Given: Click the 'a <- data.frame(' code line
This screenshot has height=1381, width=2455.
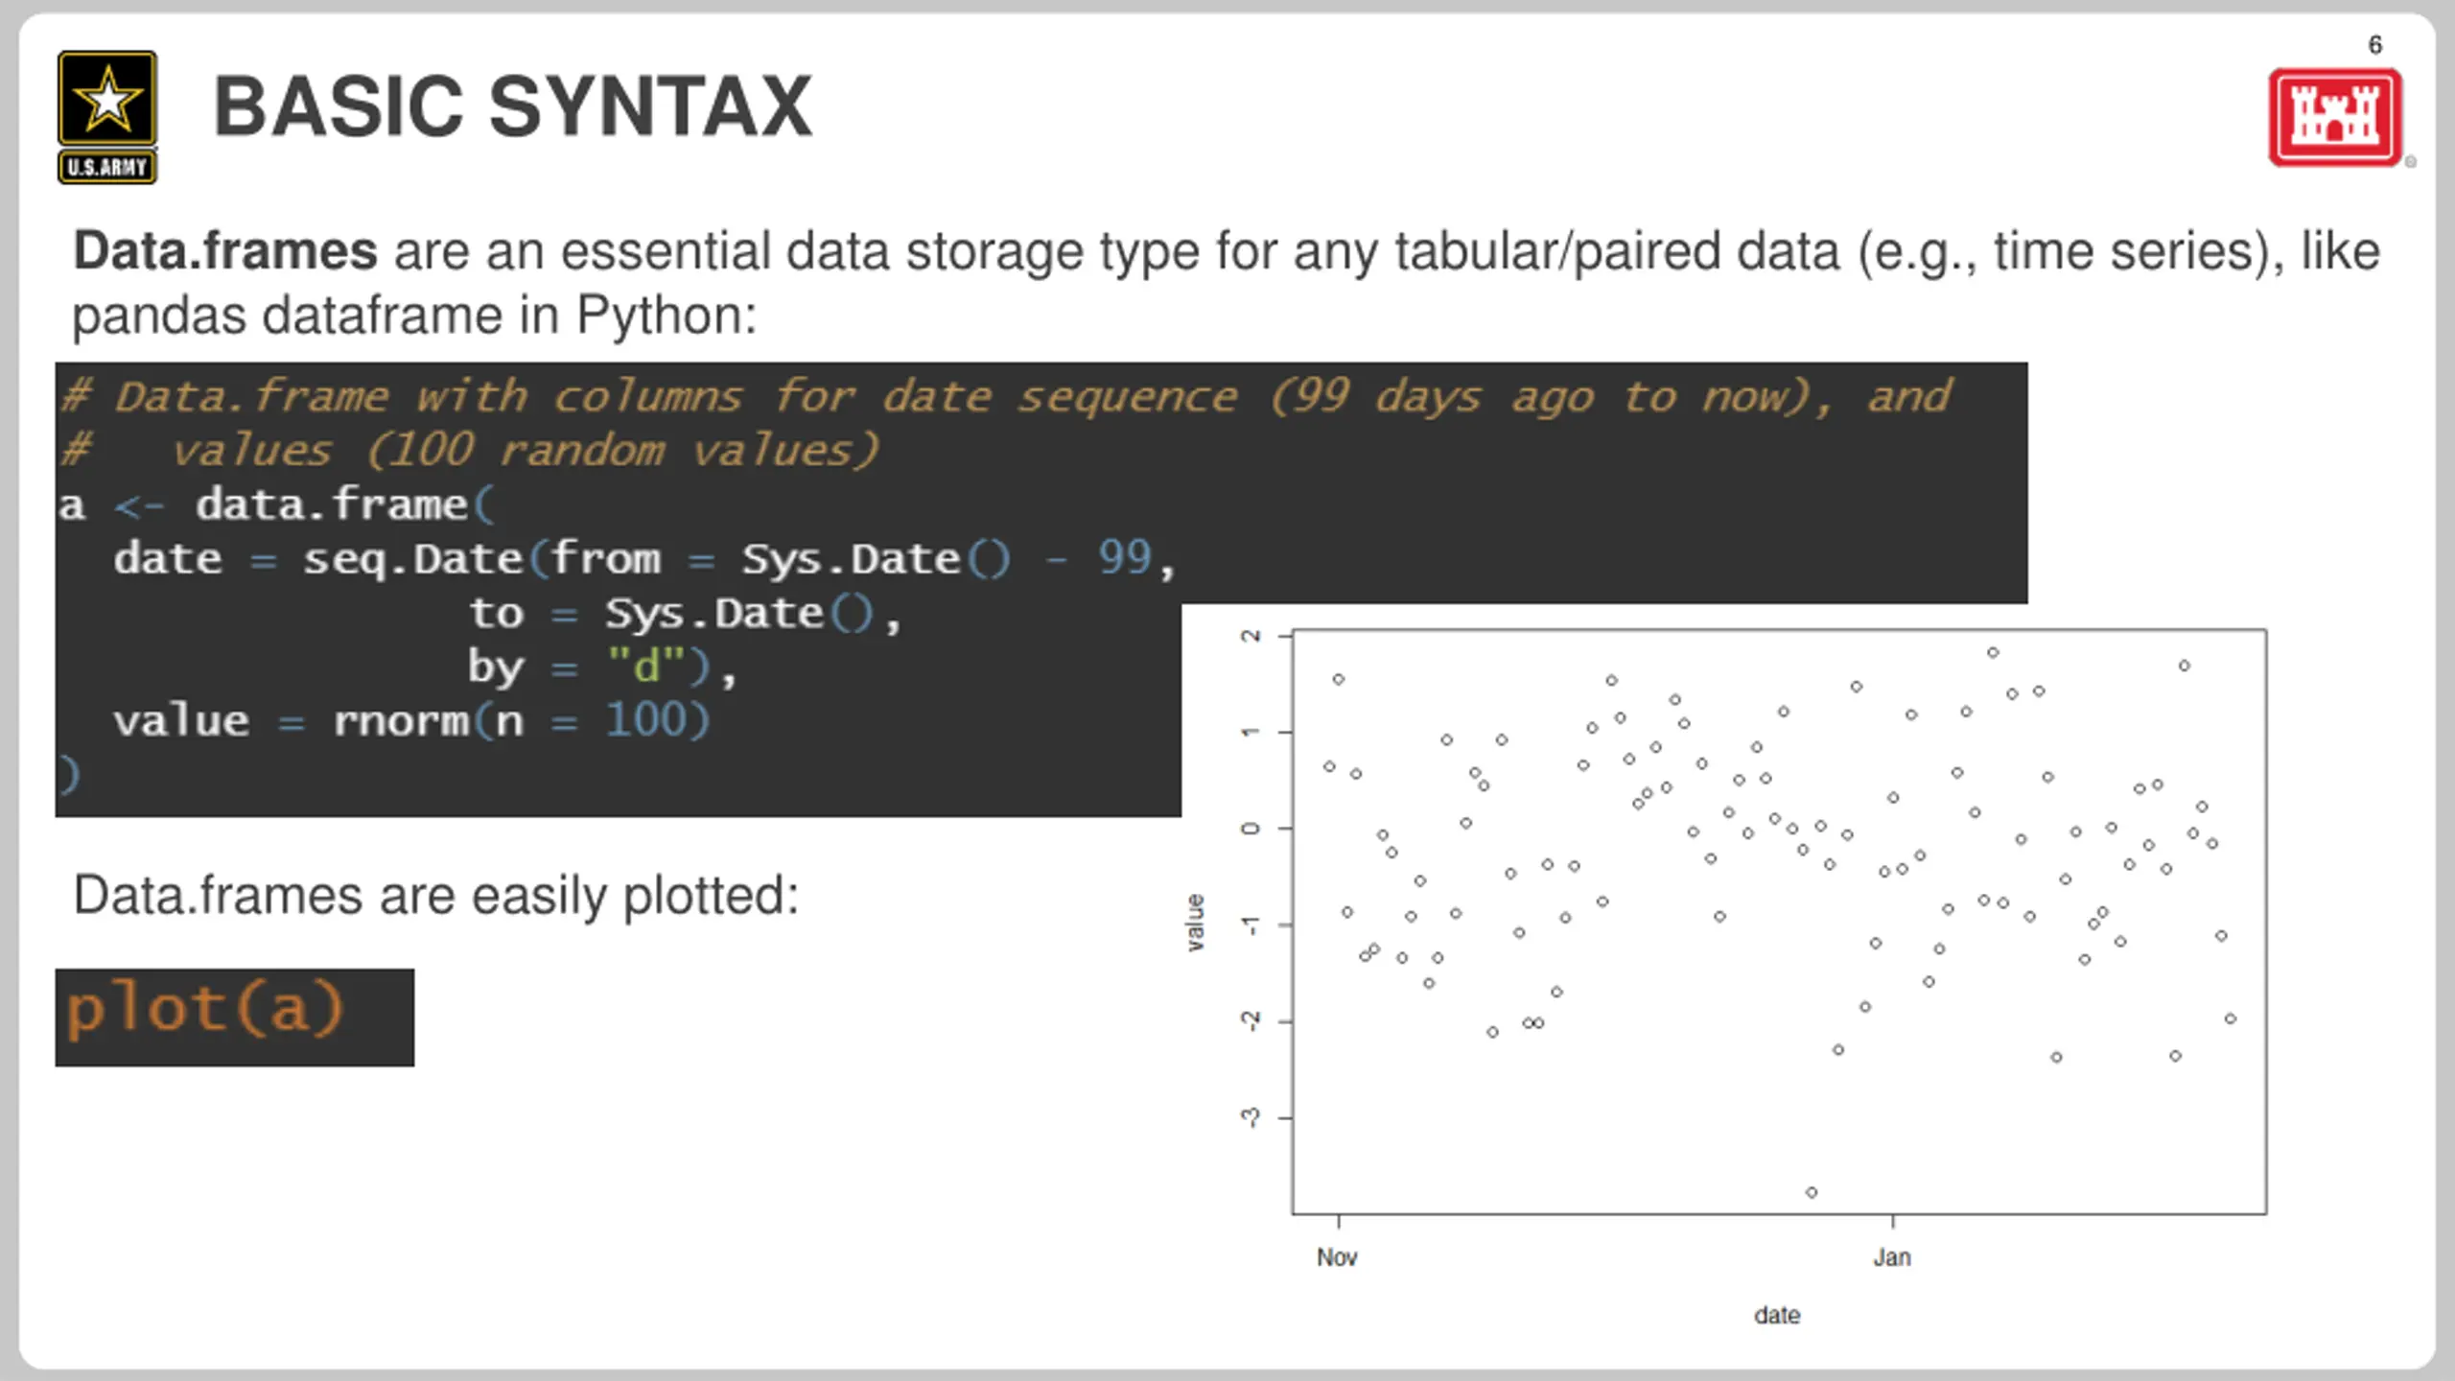Looking at the screenshot, I should click(x=277, y=504).
